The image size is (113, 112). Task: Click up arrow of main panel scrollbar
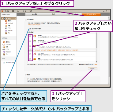pos(109,18)
